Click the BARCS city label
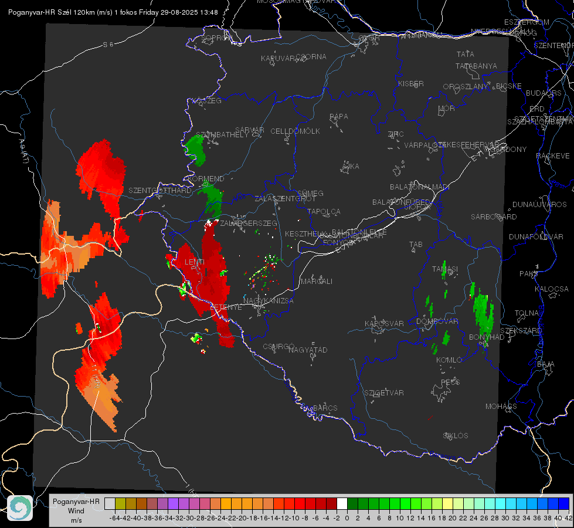The width and height of the screenshot is (574, 528). click(325, 408)
